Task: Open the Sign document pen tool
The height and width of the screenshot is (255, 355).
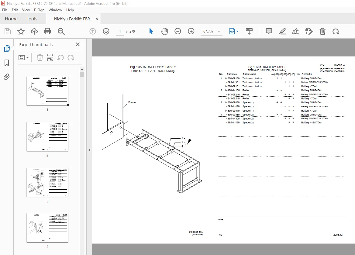Action: (295, 31)
